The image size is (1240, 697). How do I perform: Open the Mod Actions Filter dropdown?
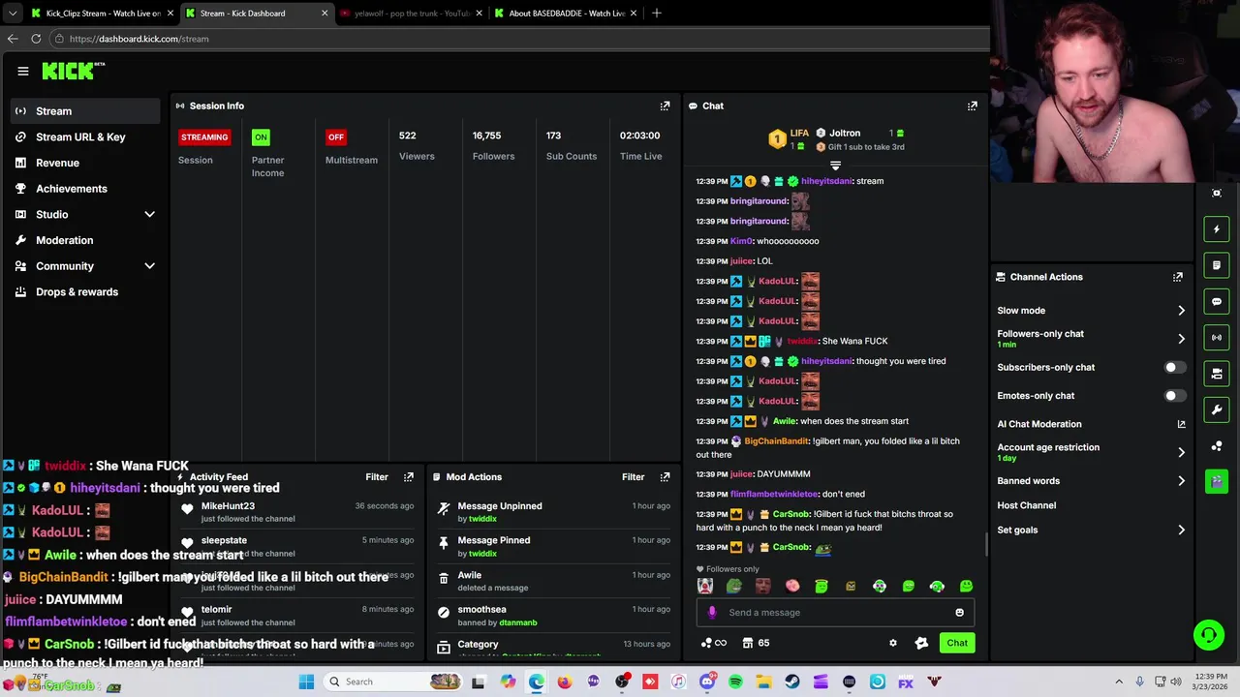(633, 477)
